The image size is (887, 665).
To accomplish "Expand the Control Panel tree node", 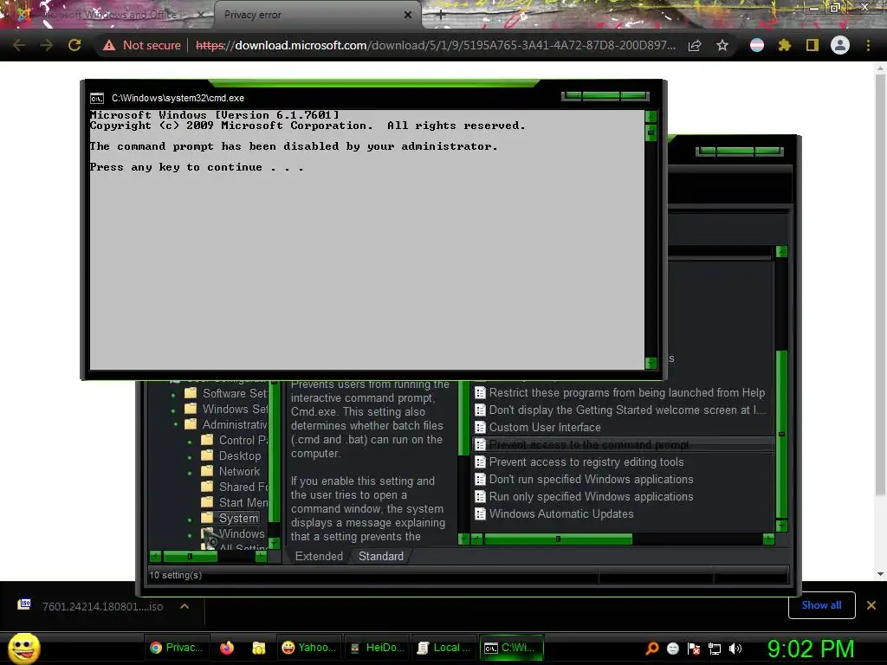I will [190, 441].
